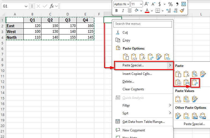
Task: Click Accounting Number Format dollar icon
Action: 160,4
